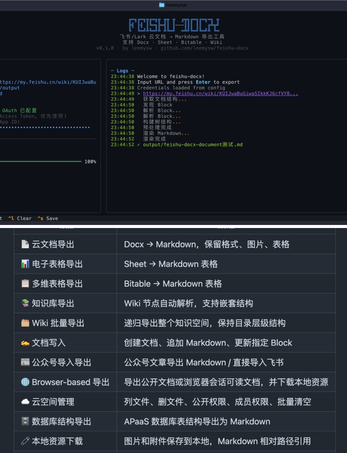
Task: Click the 'Wiki 节点自动解析，支持嵌套结构' cell
Action: [226, 303]
